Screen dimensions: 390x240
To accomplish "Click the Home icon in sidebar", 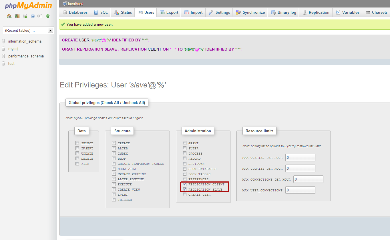I will click(9, 16).
